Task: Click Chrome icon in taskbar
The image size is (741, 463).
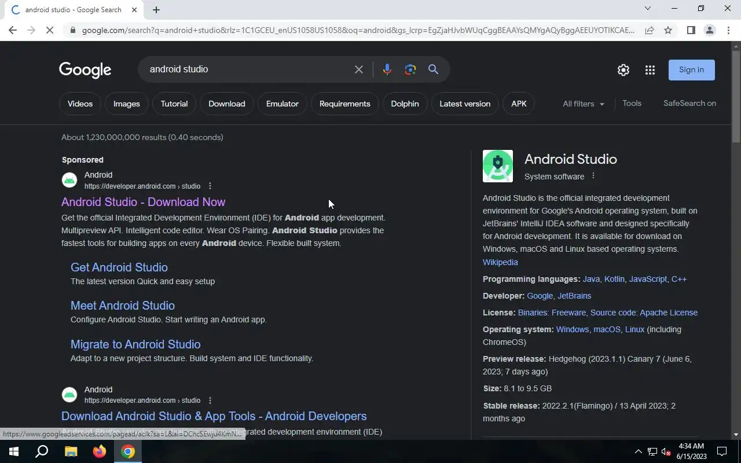Action: pyautogui.click(x=128, y=451)
